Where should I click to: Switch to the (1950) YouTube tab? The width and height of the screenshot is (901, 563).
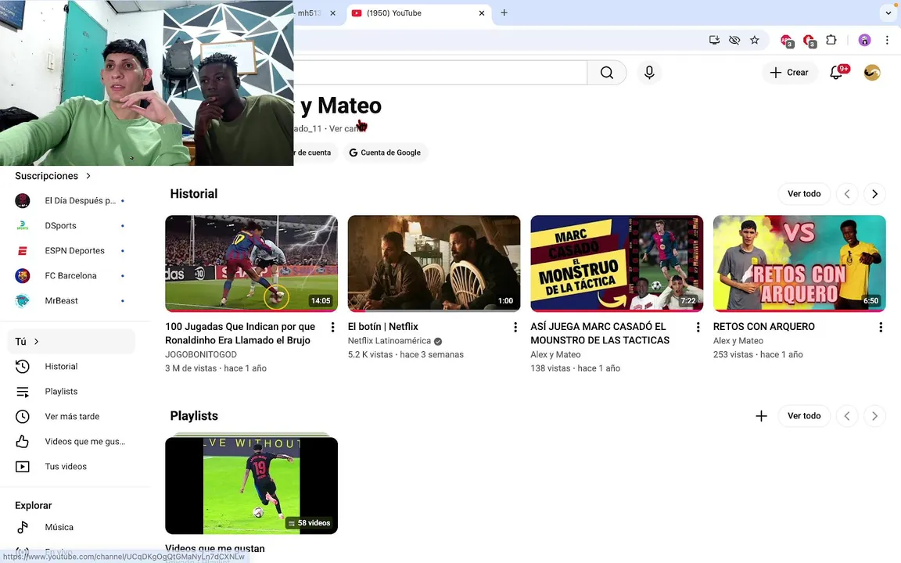[418, 13]
